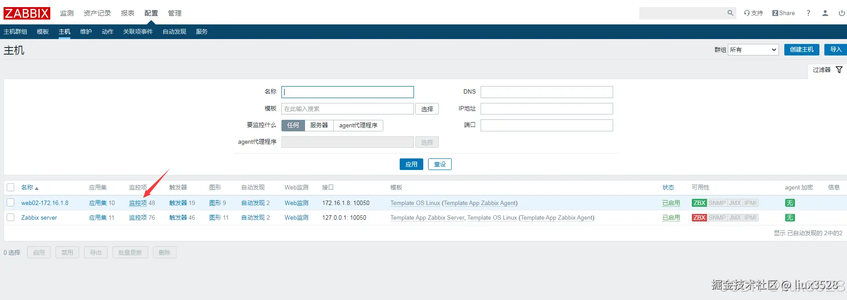The image size is (847, 300).
Task: Open Template OS Linux link for web02
Action: (415, 203)
